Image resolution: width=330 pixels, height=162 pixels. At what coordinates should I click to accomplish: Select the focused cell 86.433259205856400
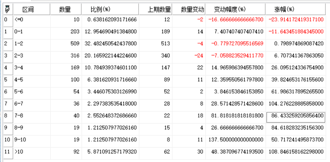[x=296, y=116]
